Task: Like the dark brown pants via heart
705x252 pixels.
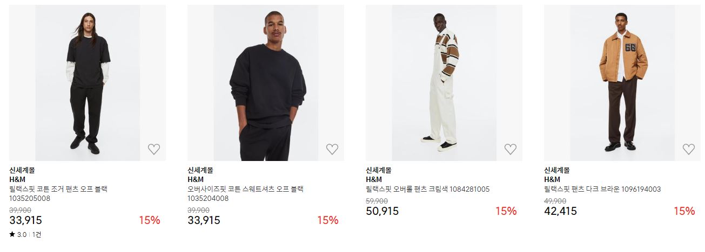Action: 688,149
